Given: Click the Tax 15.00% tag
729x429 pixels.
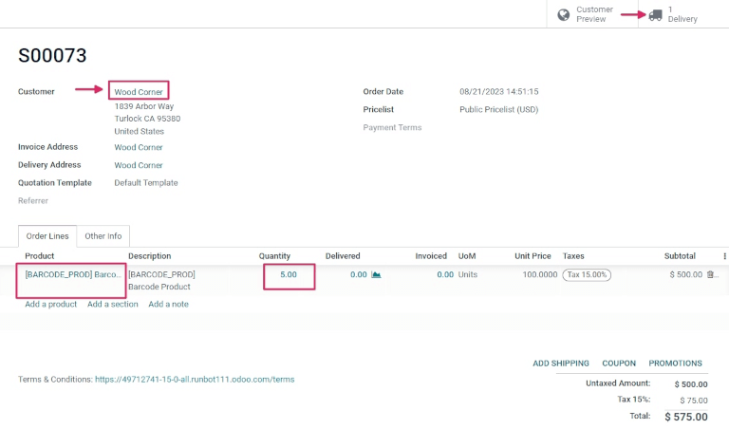Looking at the screenshot, I should 587,275.
